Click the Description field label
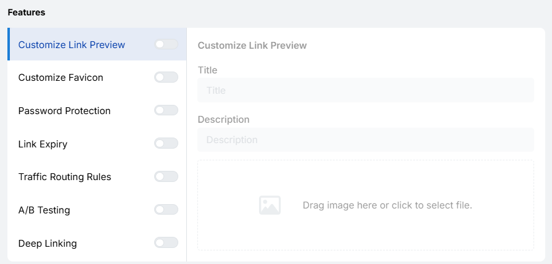The image size is (552, 264). pos(223,119)
